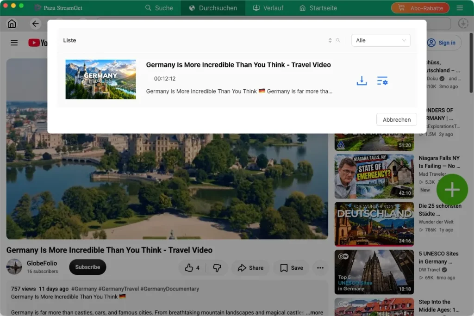474x316 pixels.
Task: Like the video with thumbs up
Action: click(192, 268)
